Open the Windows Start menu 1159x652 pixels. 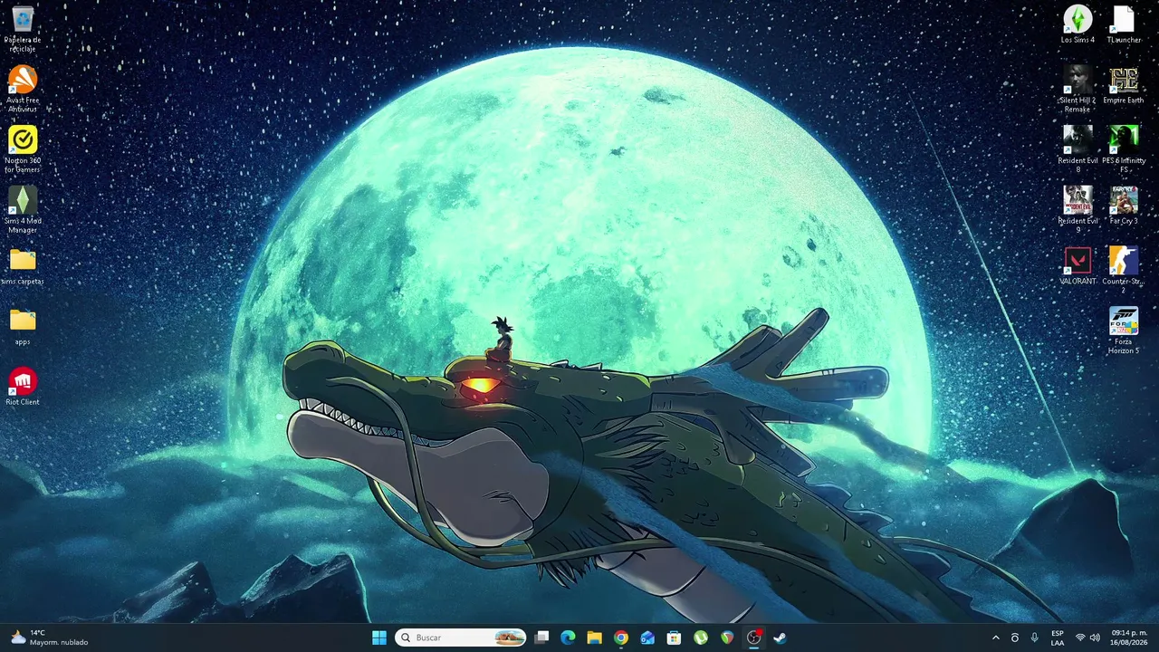pos(379,638)
